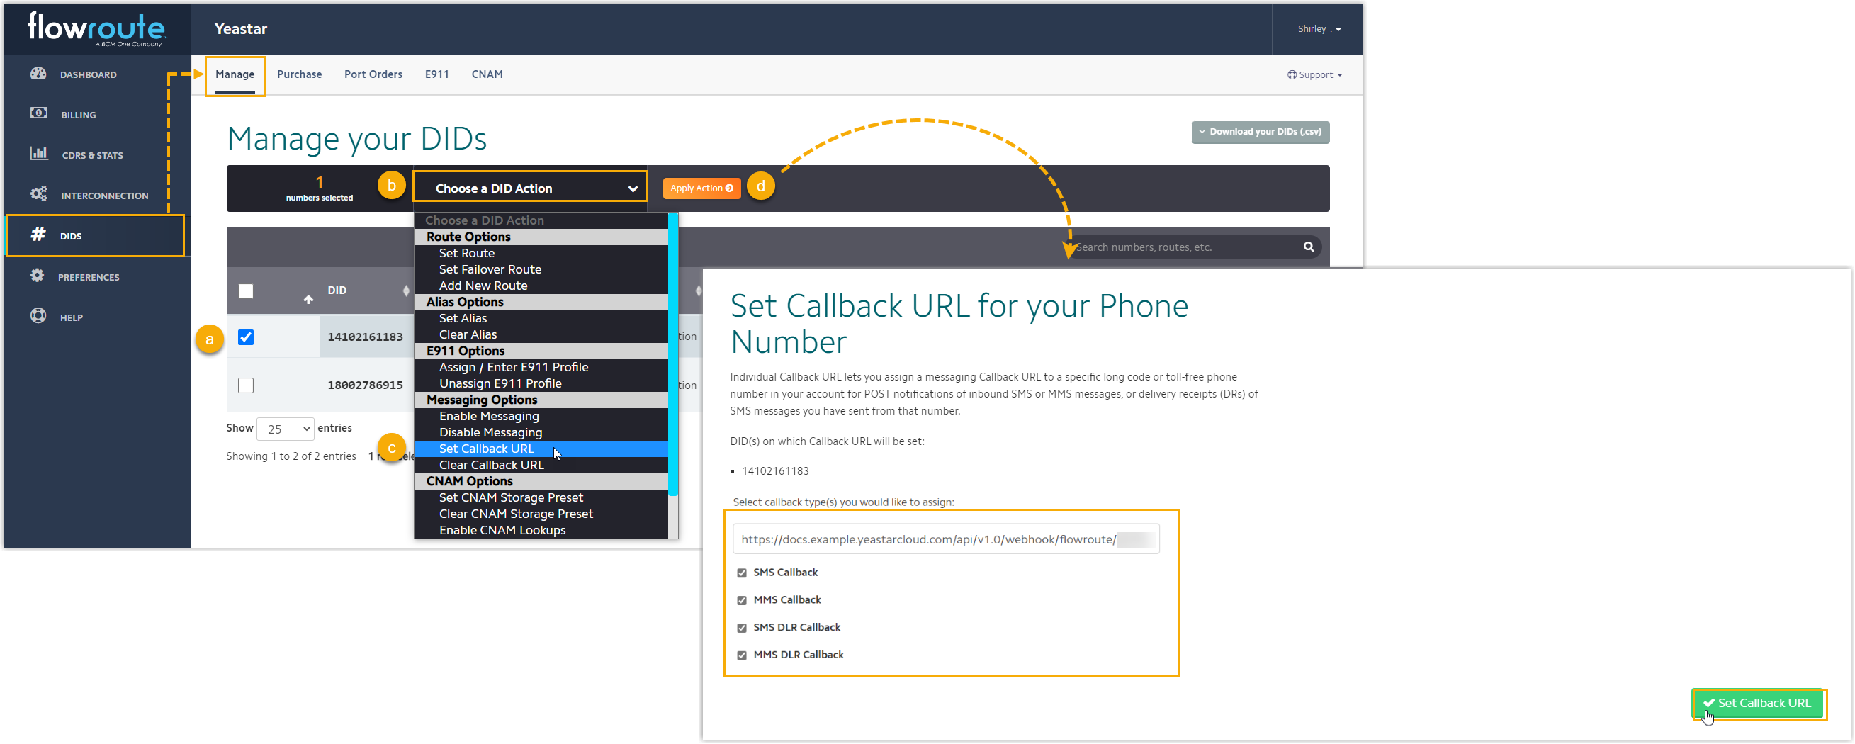Open Preferences via the gear icon
This screenshot has width=1855, height=744.
(38, 276)
